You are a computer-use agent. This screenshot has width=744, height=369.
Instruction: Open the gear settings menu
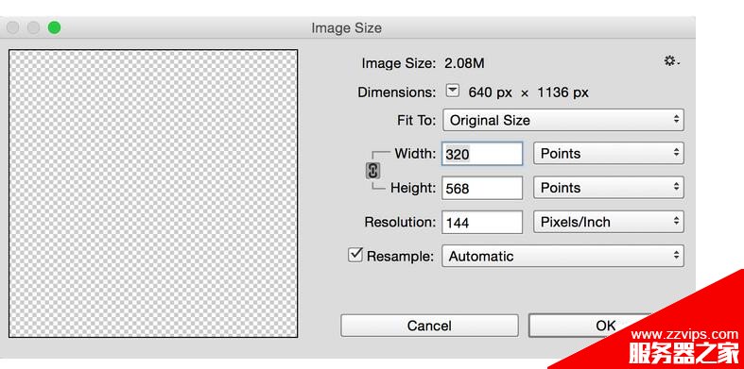pyautogui.click(x=671, y=61)
